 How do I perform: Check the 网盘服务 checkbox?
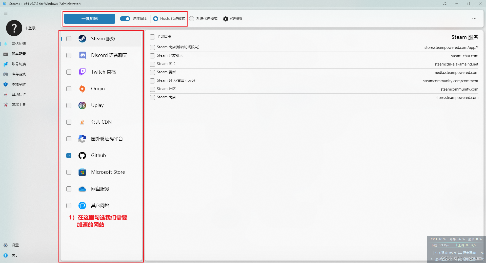point(69,189)
